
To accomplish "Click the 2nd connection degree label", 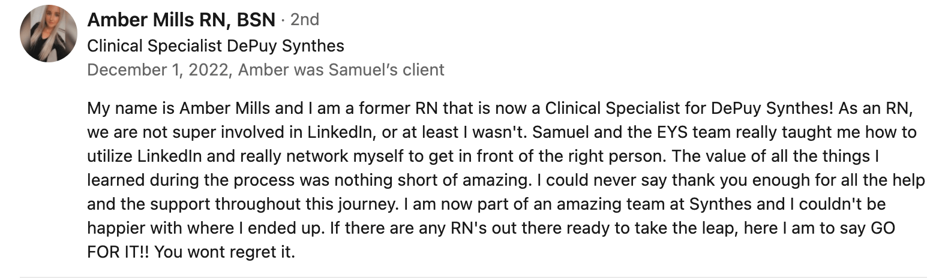I will 304,20.
